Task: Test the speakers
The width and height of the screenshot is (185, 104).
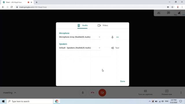Action: pyautogui.click(x=115, y=48)
